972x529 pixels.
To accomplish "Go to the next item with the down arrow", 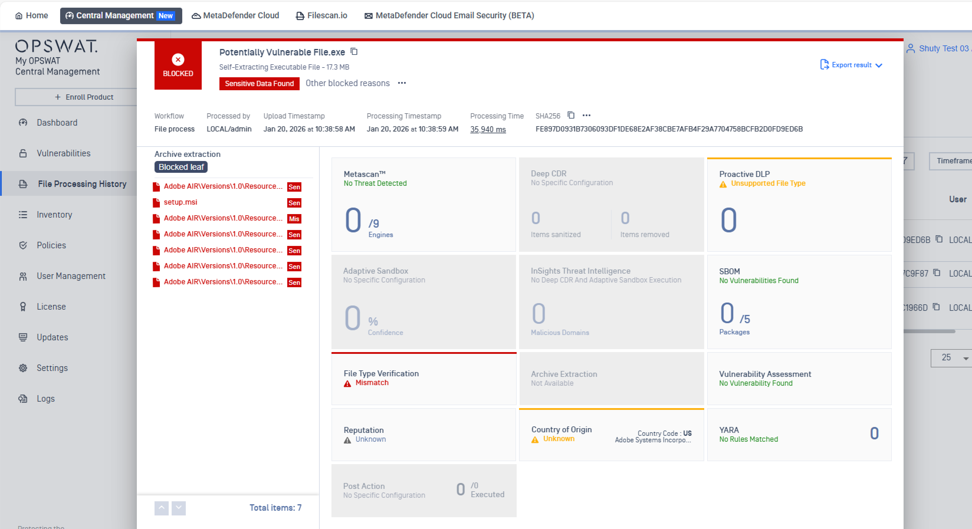I will 178,508.
